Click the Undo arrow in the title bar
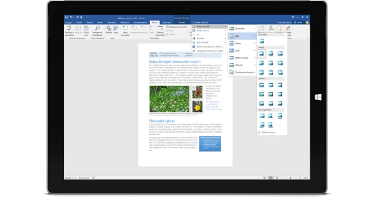 click(71, 17)
